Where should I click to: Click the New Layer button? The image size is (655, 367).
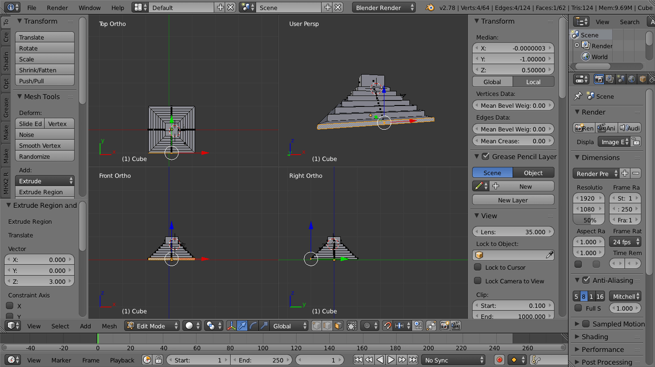pyautogui.click(x=513, y=200)
